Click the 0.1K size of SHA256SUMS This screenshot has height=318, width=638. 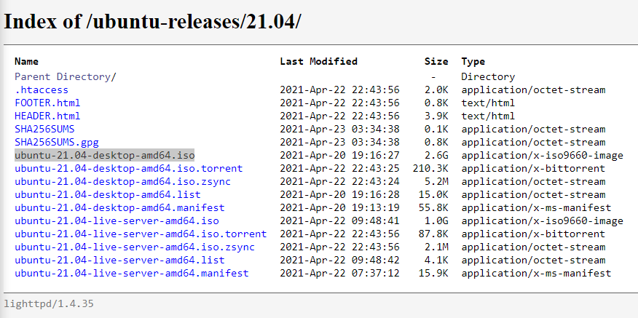(x=436, y=130)
